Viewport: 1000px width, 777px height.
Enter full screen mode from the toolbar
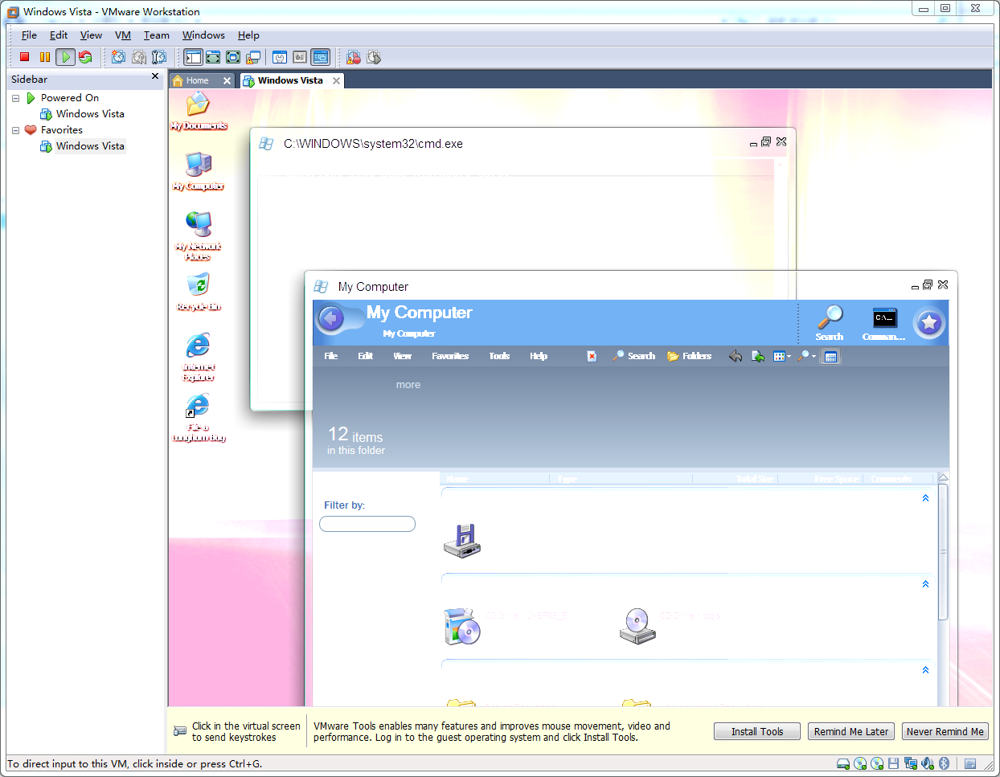click(x=233, y=57)
